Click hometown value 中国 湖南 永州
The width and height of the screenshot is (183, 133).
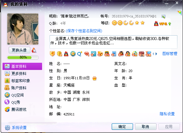(77, 92)
